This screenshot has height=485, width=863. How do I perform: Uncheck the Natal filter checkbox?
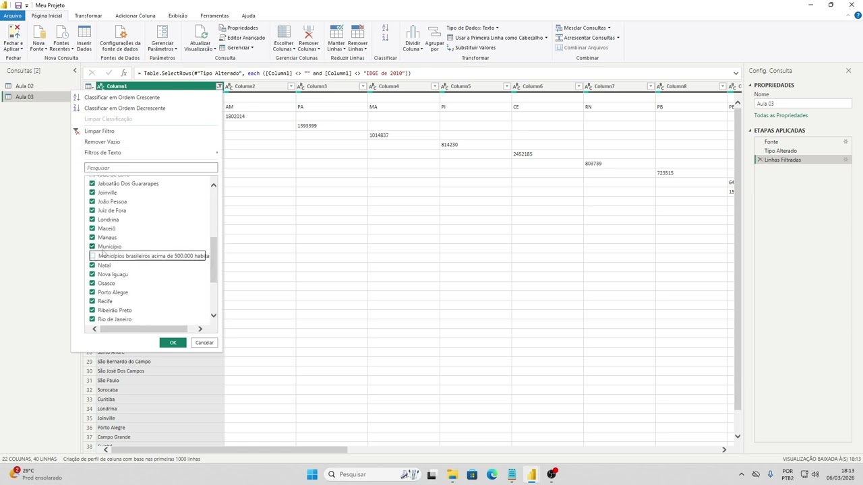click(x=92, y=265)
